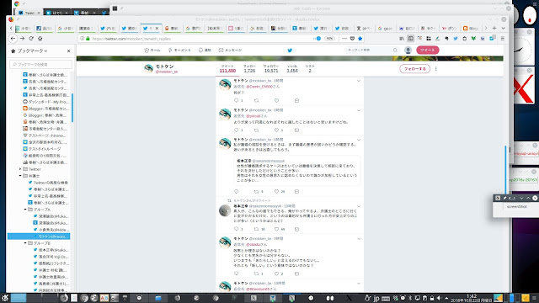Open the メッセージ menu item

tap(230, 50)
